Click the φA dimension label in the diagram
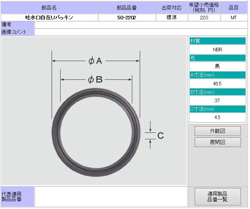 95,61
